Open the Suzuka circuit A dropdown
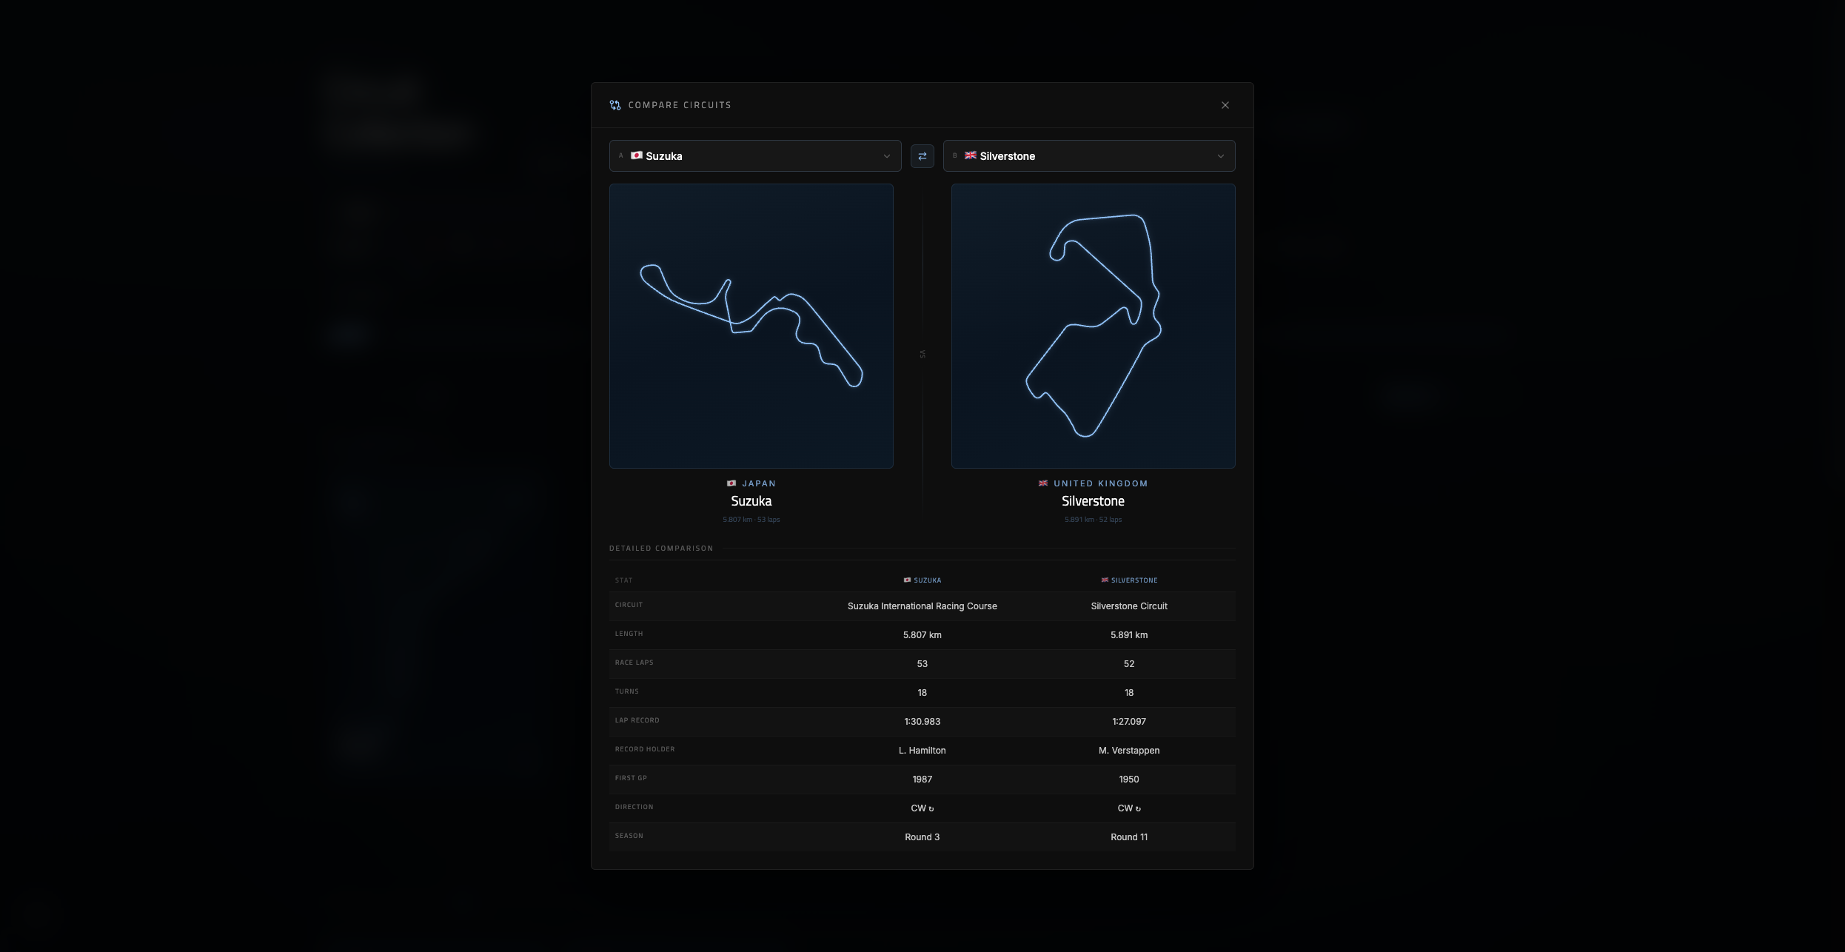Image resolution: width=1845 pixels, height=952 pixels. pyautogui.click(x=754, y=156)
